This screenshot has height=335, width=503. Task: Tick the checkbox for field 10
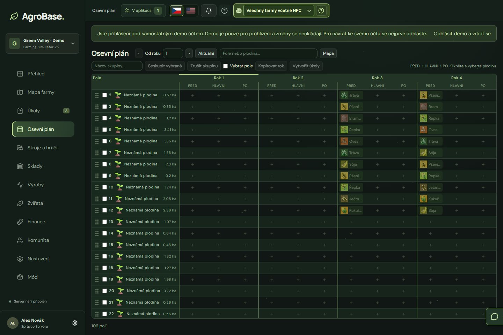[x=104, y=187]
